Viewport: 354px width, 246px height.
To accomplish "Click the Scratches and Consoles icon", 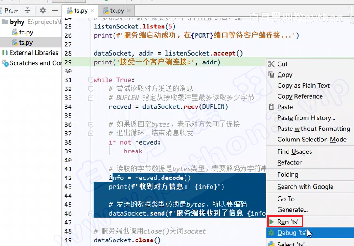I will 5,63.
